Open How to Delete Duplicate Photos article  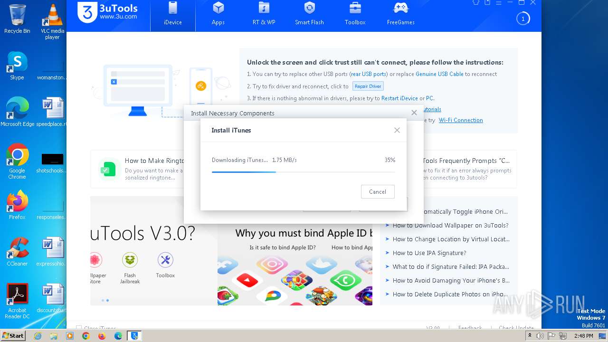point(450,294)
